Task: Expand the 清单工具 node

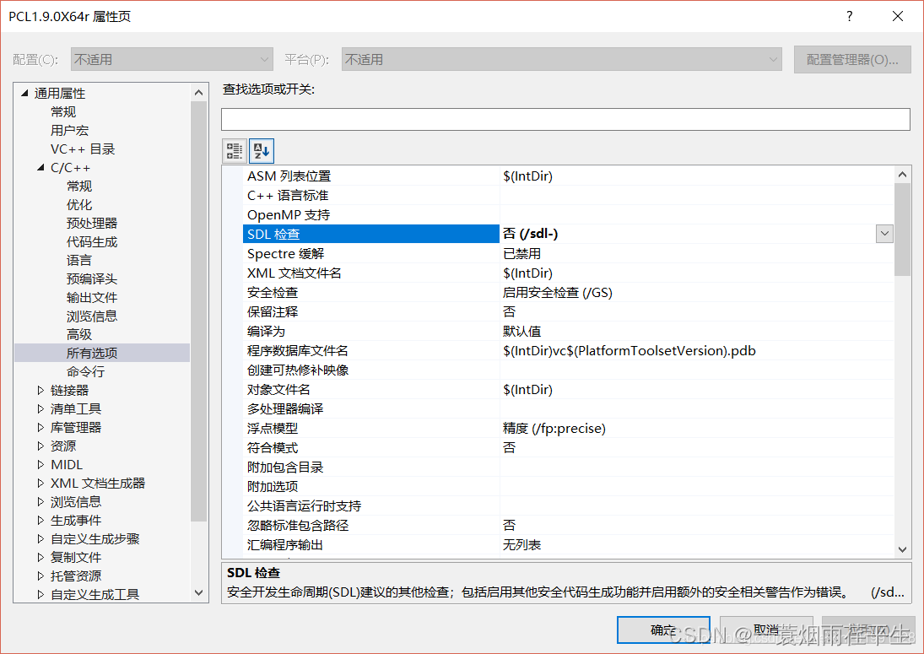Action: point(41,408)
